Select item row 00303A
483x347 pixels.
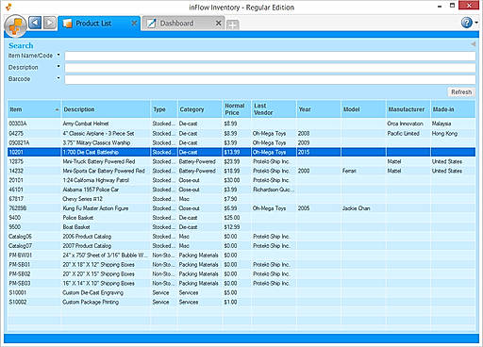[x=241, y=124]
